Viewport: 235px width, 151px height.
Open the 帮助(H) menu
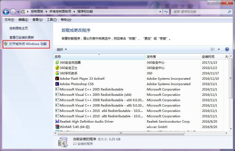(x=66, y=20)
